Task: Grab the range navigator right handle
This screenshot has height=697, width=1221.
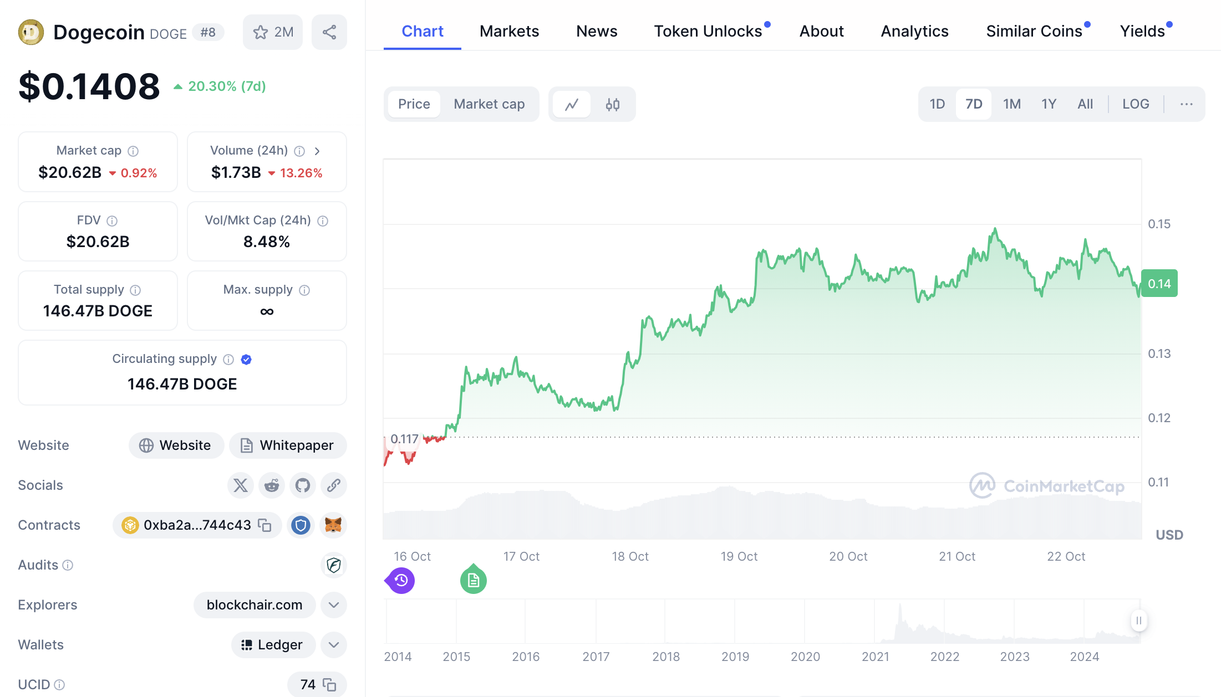Action: click(x=1139, y=621)
